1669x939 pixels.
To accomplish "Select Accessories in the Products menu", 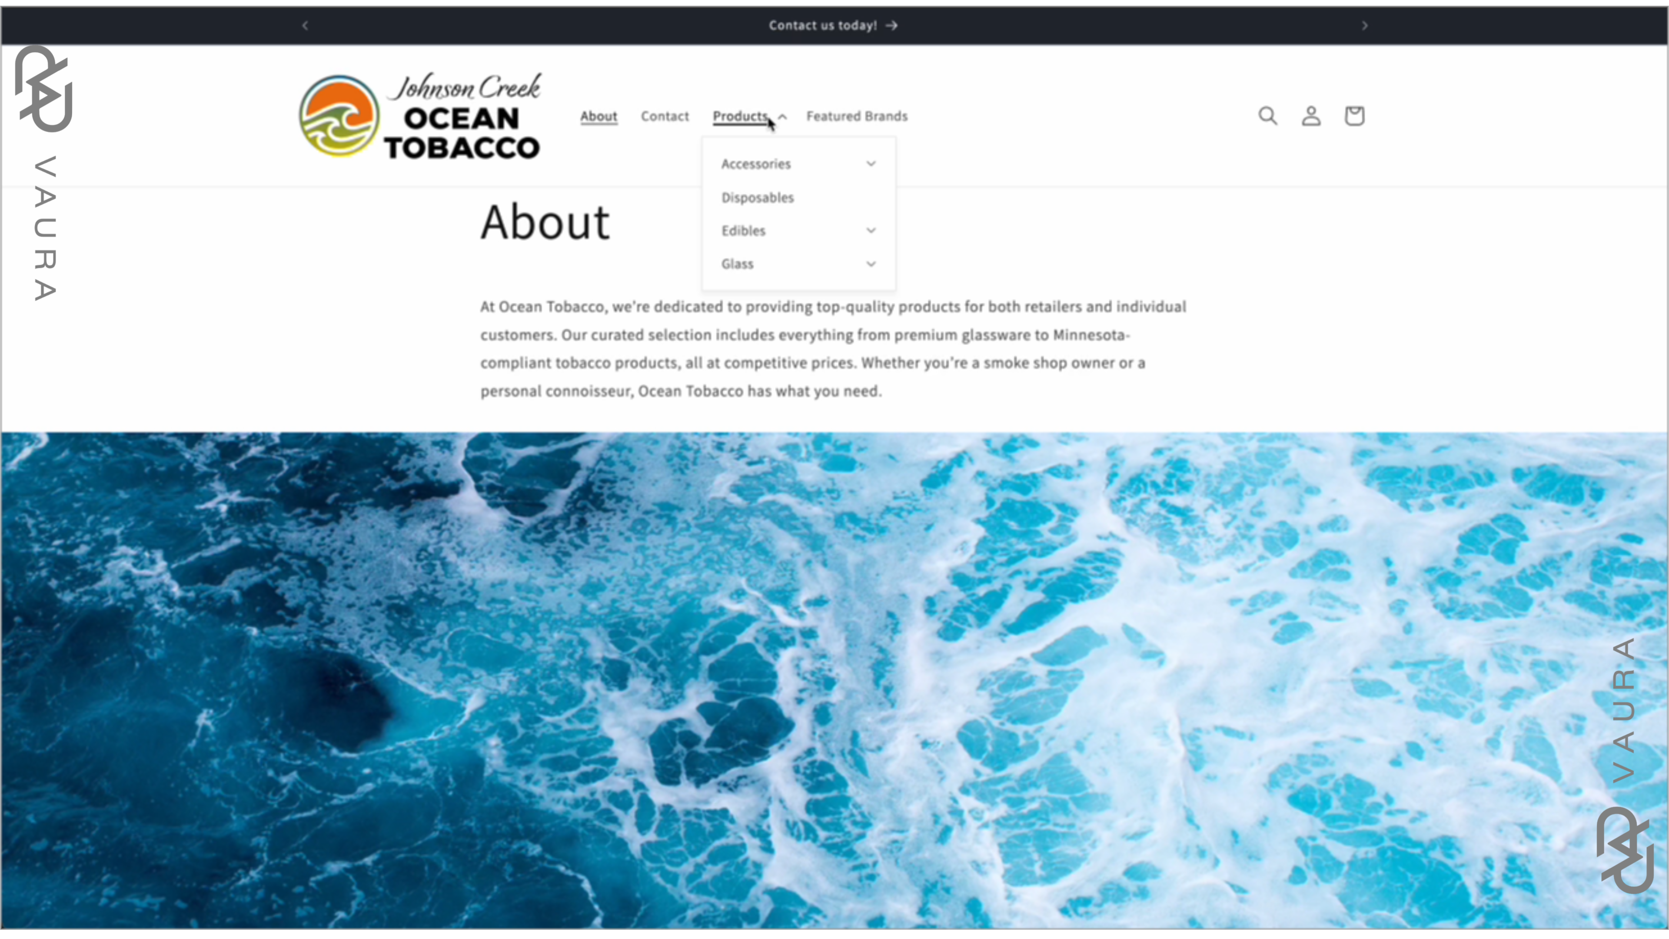I will click(x=756, y=164).
